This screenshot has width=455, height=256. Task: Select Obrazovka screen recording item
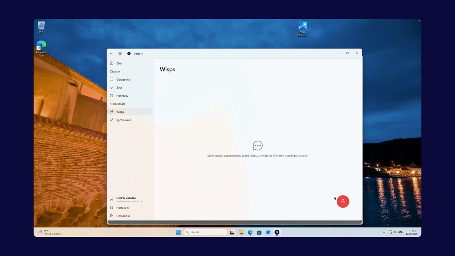(x=130, y=80)
